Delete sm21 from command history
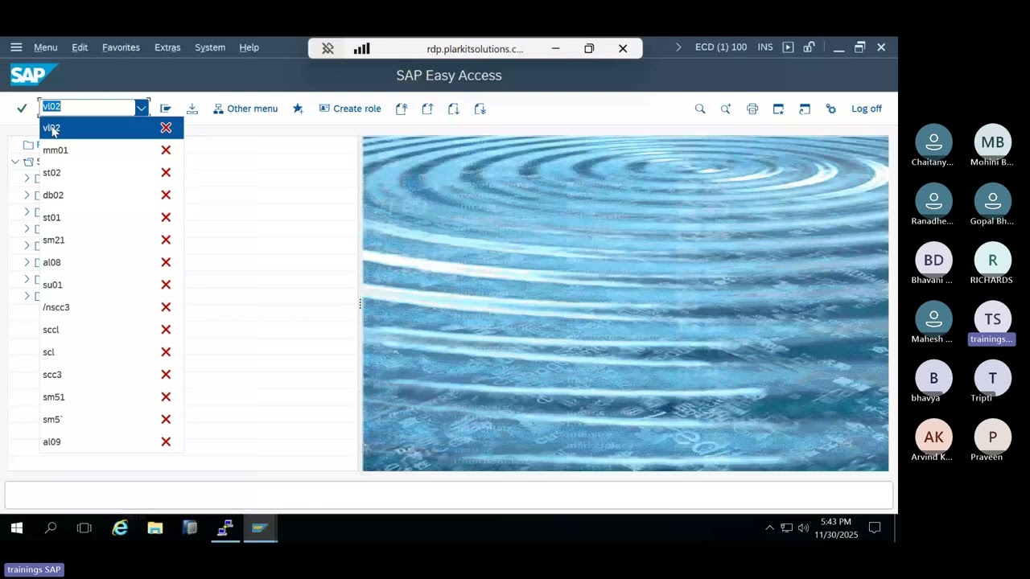Viewport: 1030px width, 579px height. (166, 240)
